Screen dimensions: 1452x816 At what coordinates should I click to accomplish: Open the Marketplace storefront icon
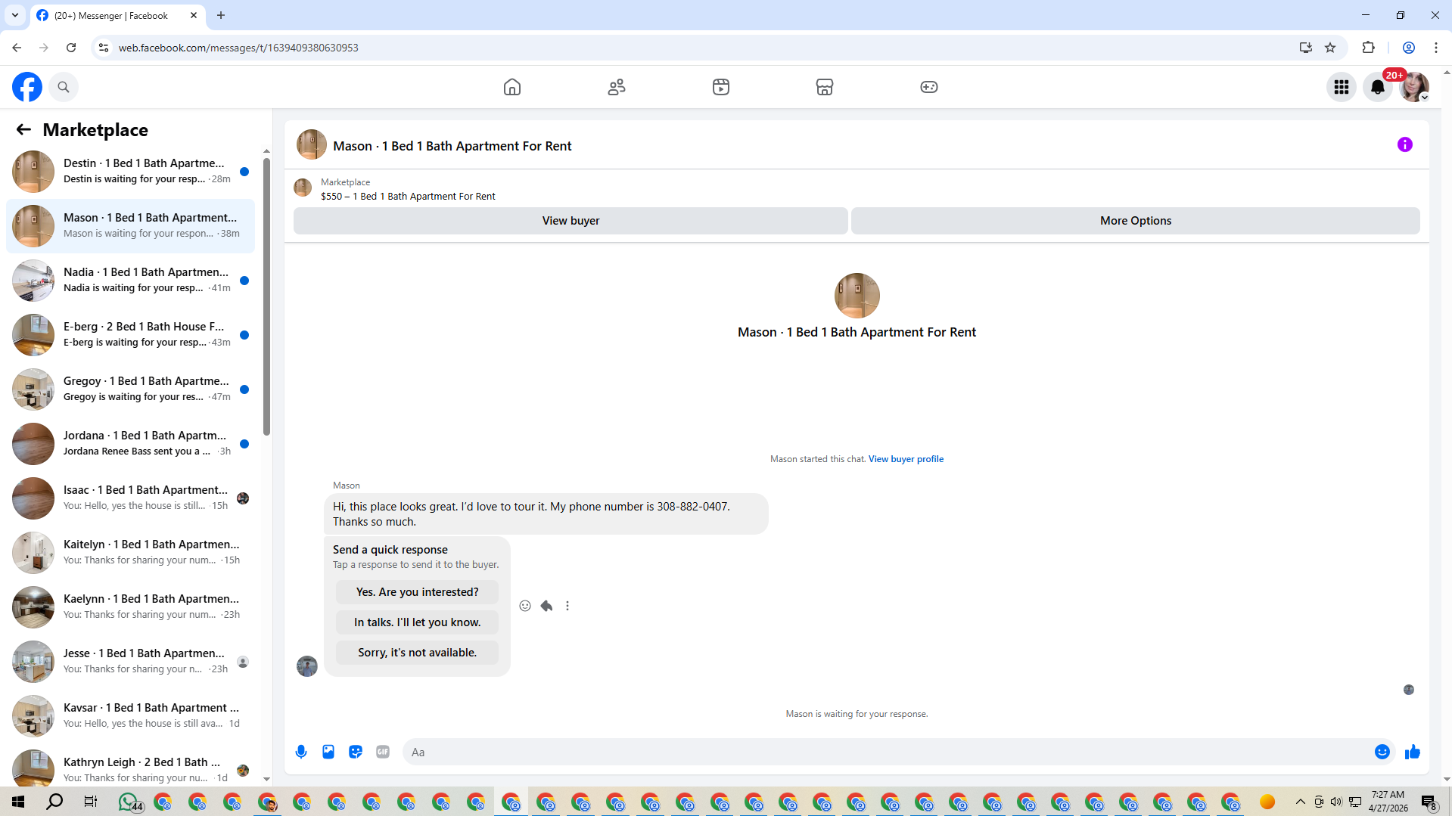click(825, 87)
